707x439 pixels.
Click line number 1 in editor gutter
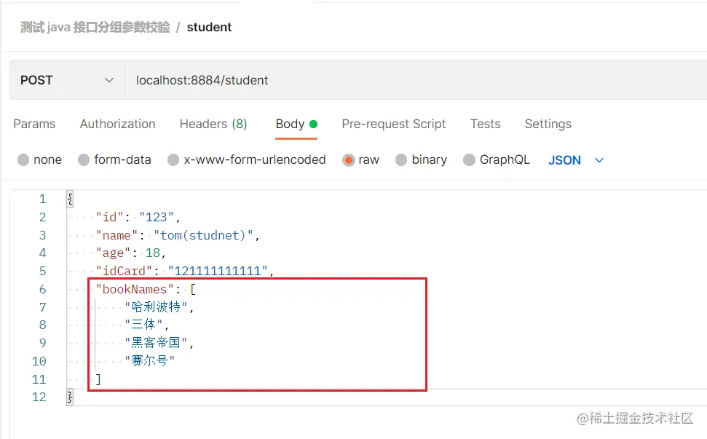pos(42,199)
